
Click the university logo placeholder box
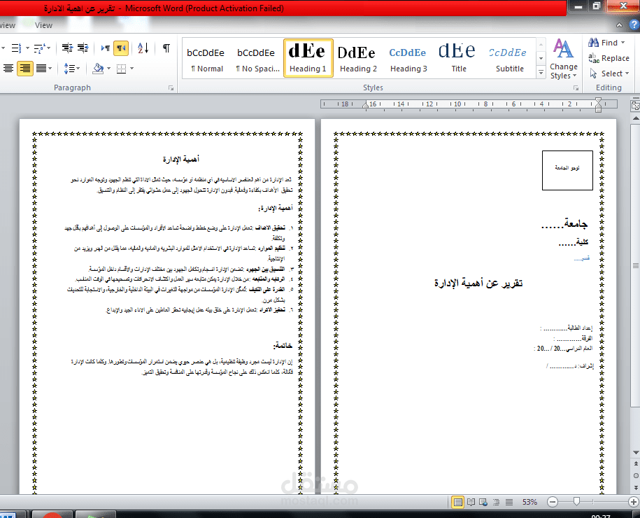[567, 170]
